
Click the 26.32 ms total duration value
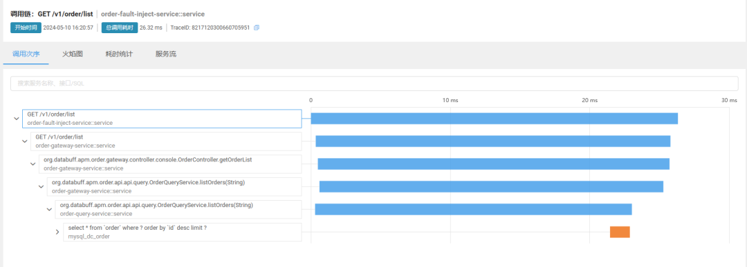(151, 28)
